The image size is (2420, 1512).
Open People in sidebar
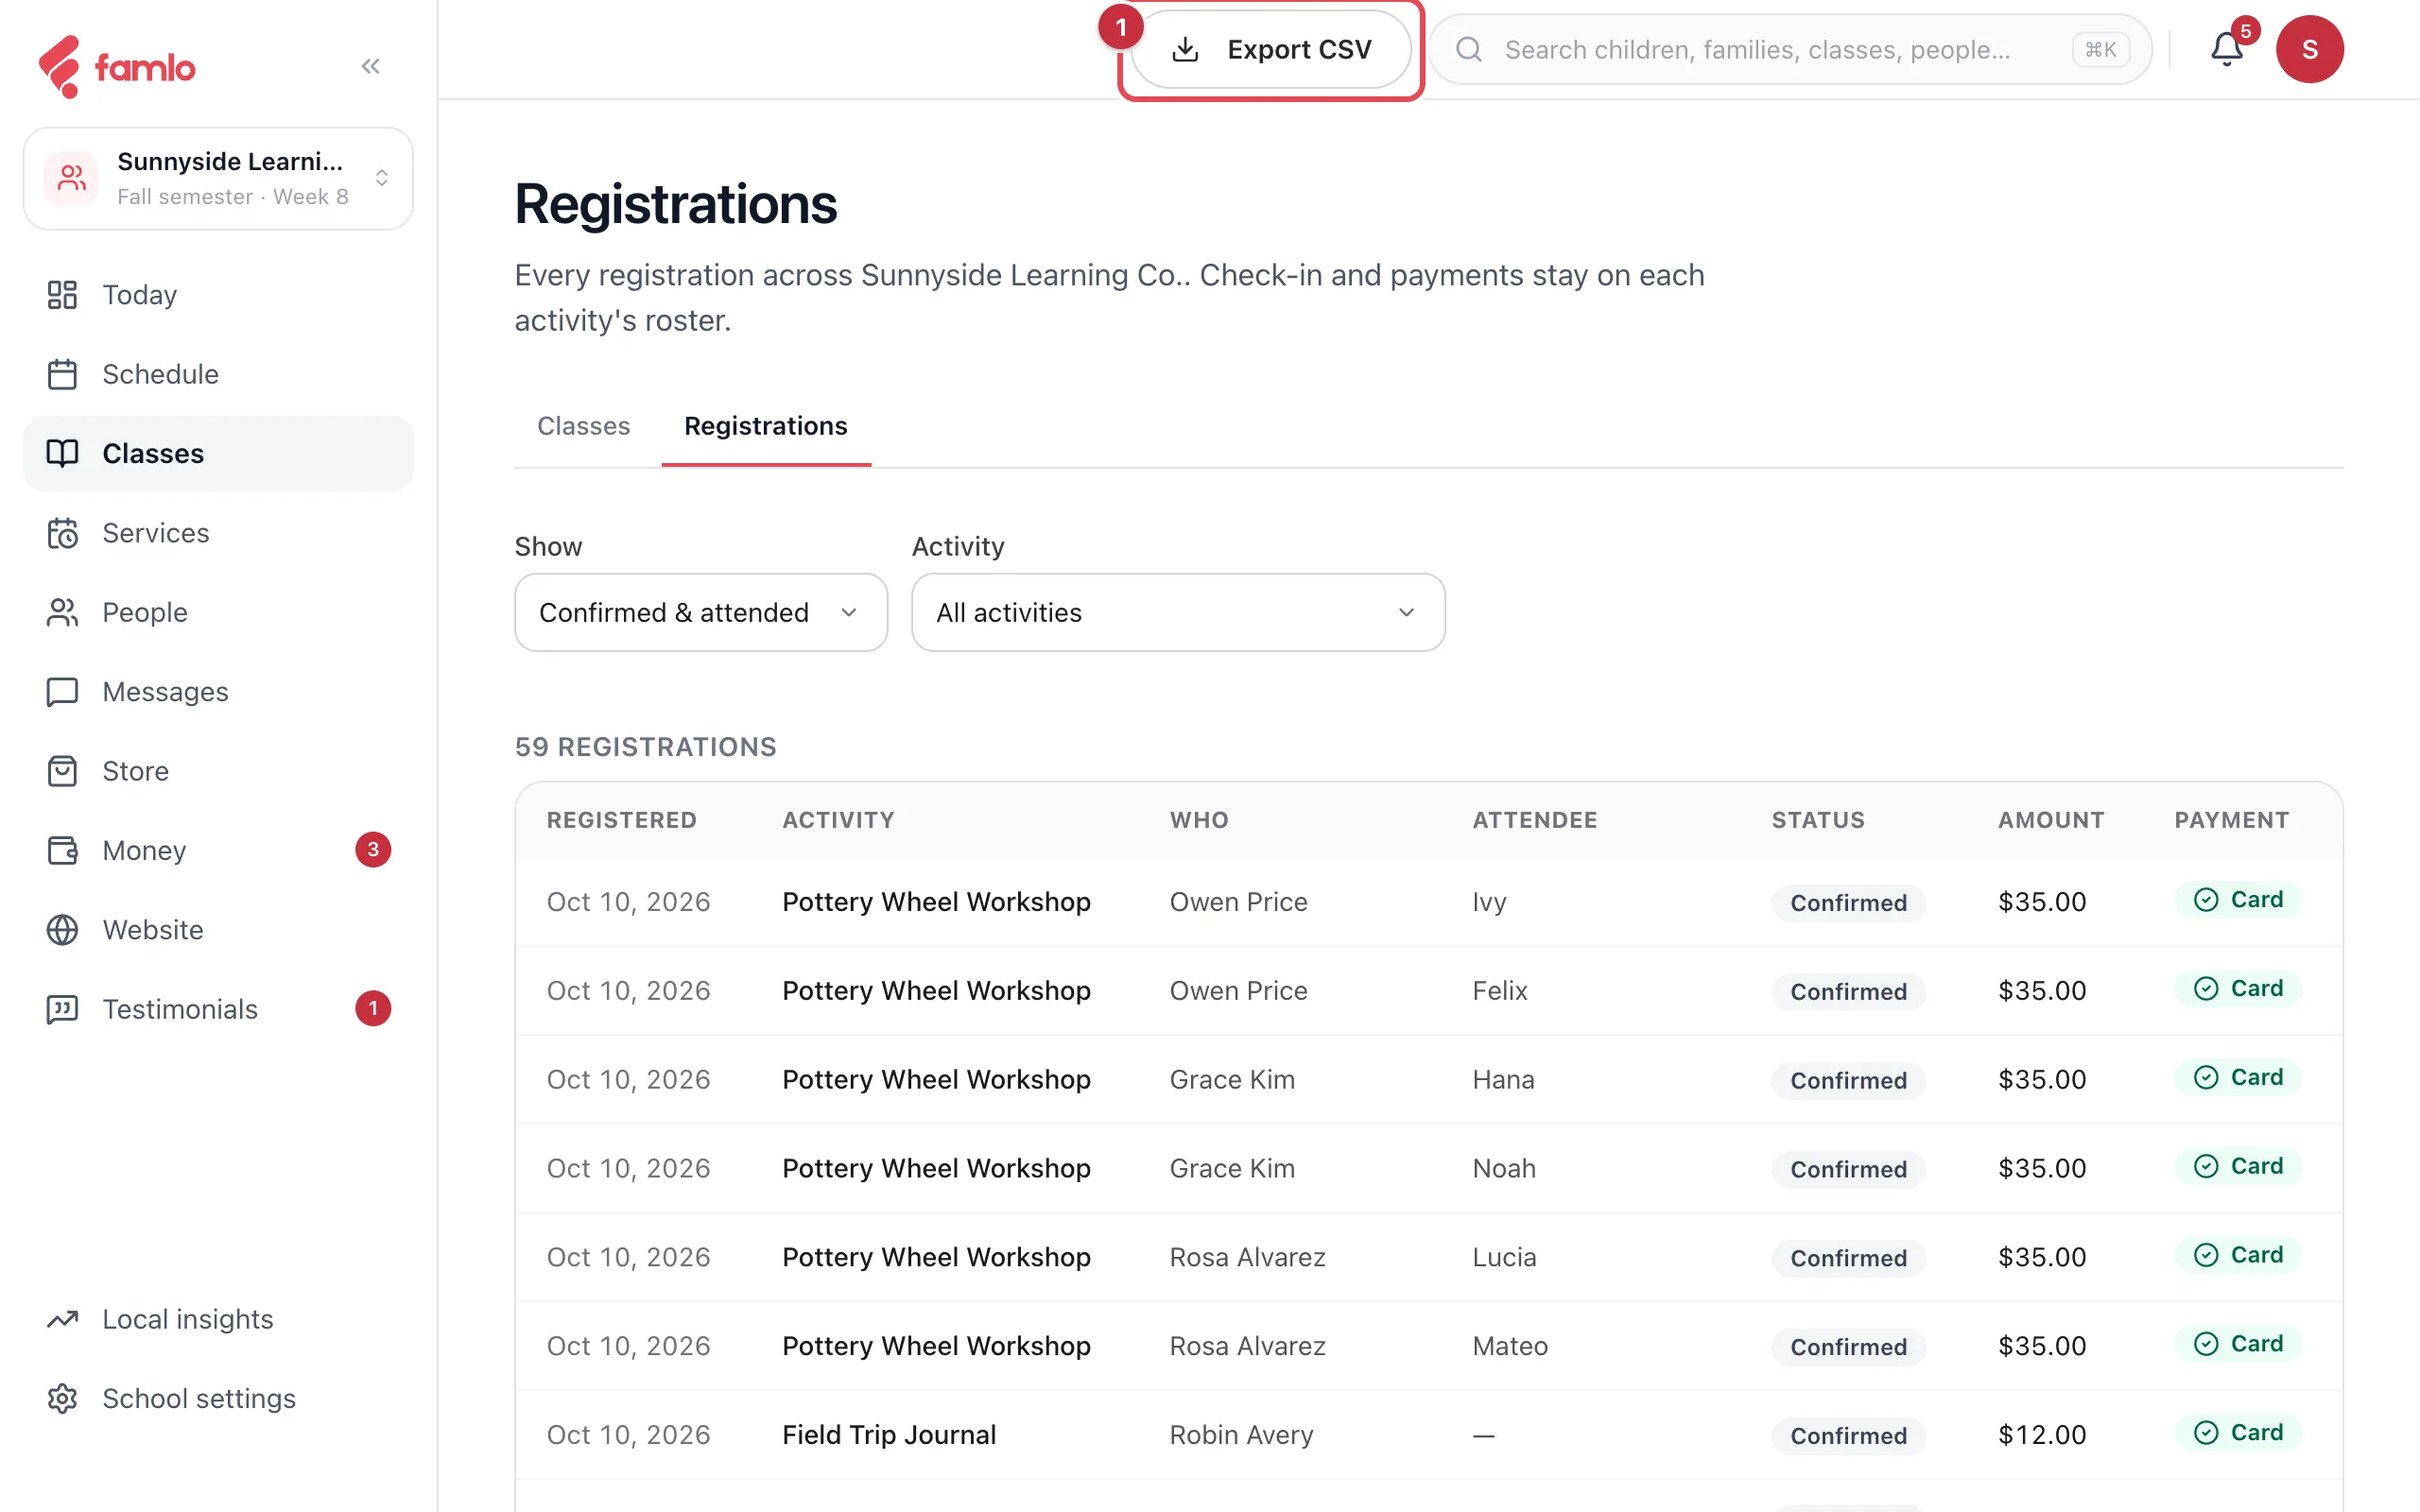218,612
